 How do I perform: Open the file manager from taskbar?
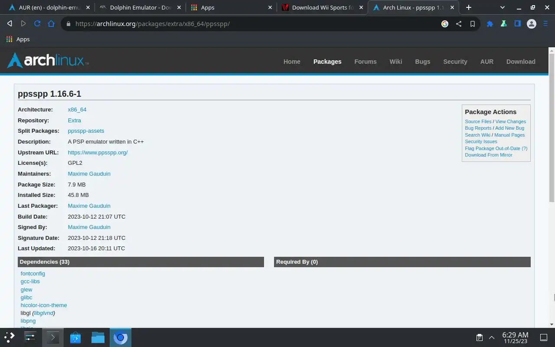(x=98, y=337)
